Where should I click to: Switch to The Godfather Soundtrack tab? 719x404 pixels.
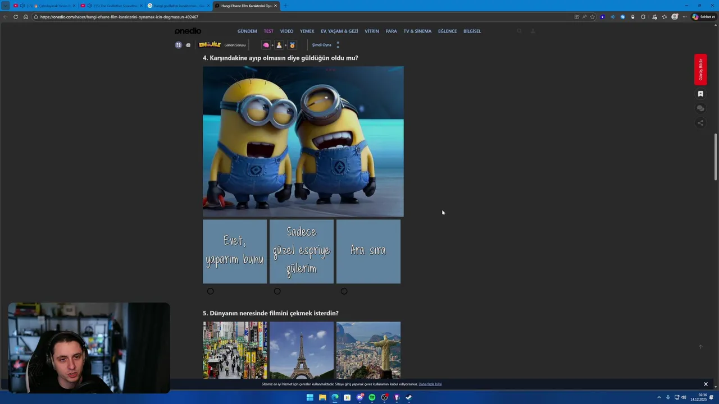click(111, 6)
